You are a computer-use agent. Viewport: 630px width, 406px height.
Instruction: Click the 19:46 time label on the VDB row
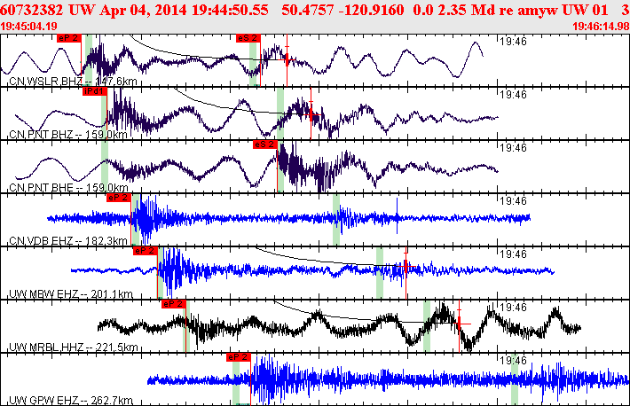click(x=513, y=201)
